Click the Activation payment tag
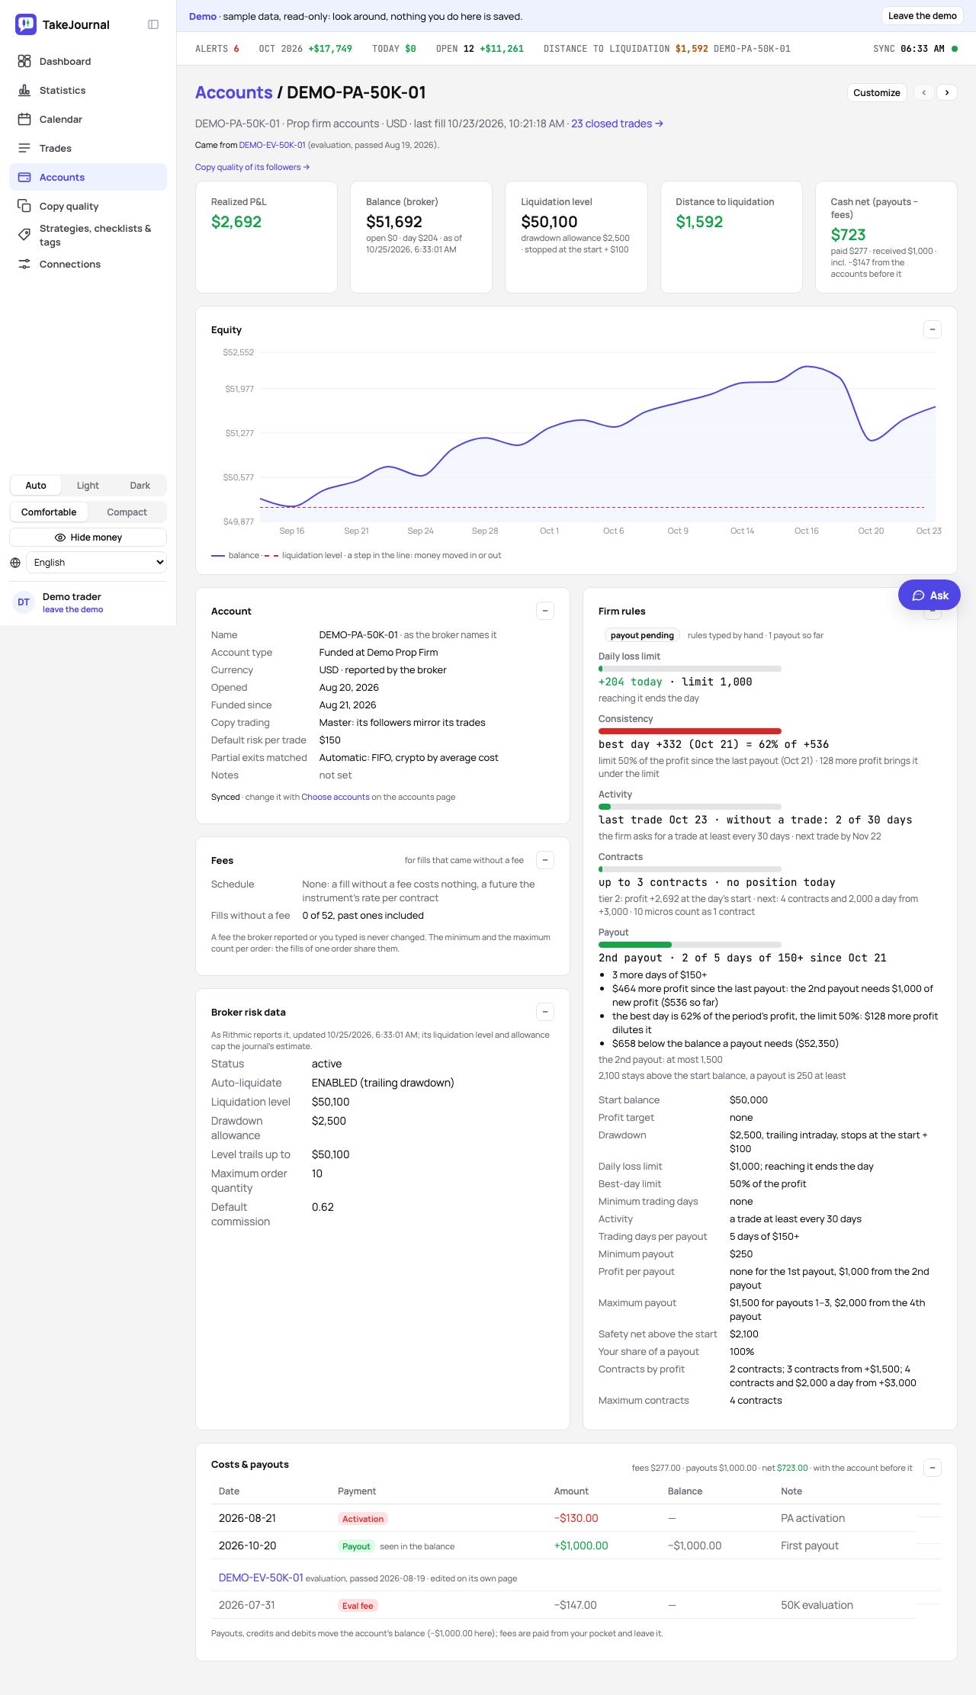The height and width of the screenshot is (1695, 976). [363, 1519]
